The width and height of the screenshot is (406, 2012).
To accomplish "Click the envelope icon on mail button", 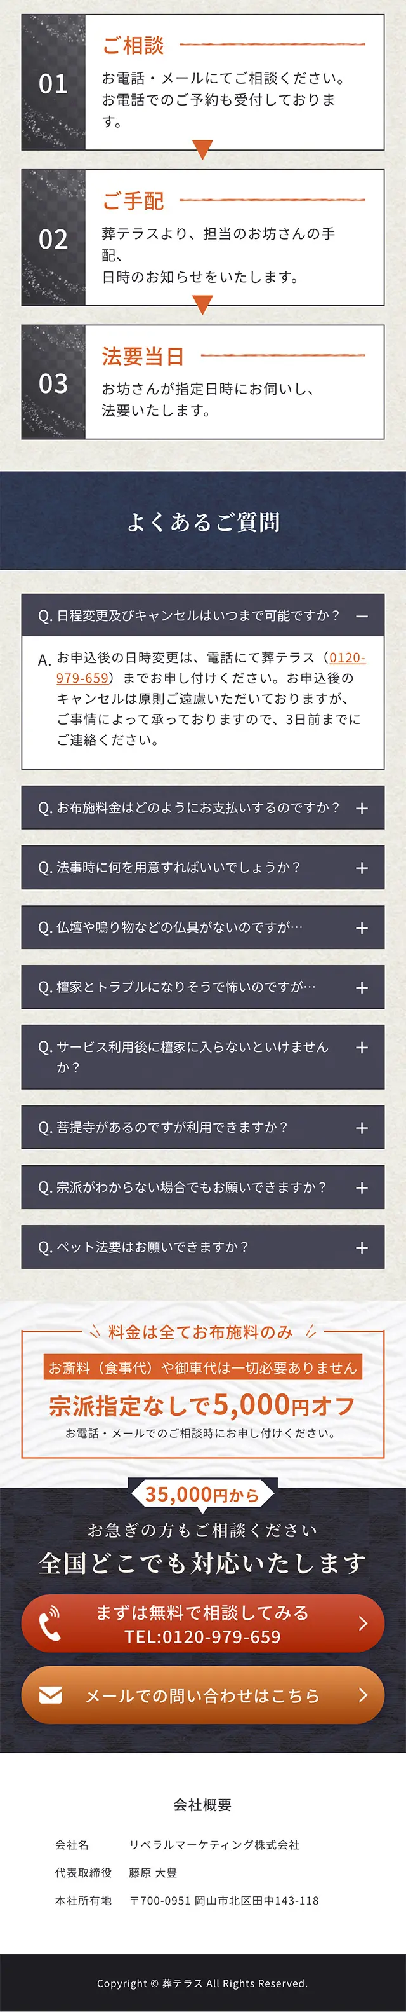I will (51, 1694).
